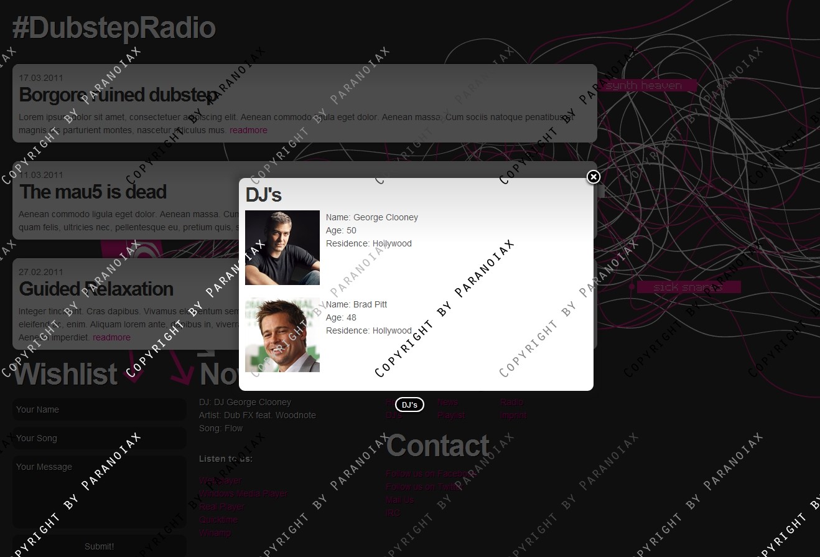The width and height of the screenshot is (820, 557).
Task: Click George Clooney's photo in DJ's popup
Action: tap(282, 248)
